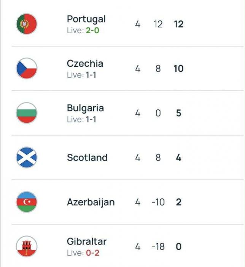
Task: Click Gibraltar's goal difference of -18
Action: click(158, 247)
